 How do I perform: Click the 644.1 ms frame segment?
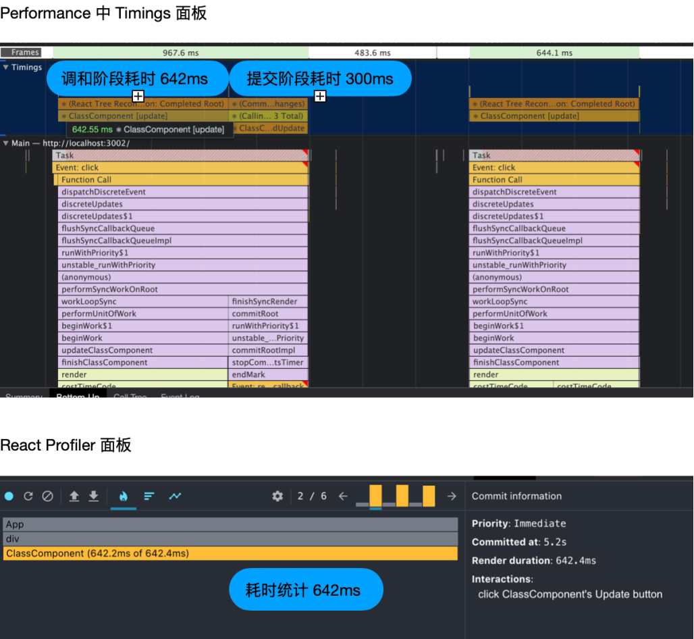(554, 53)
